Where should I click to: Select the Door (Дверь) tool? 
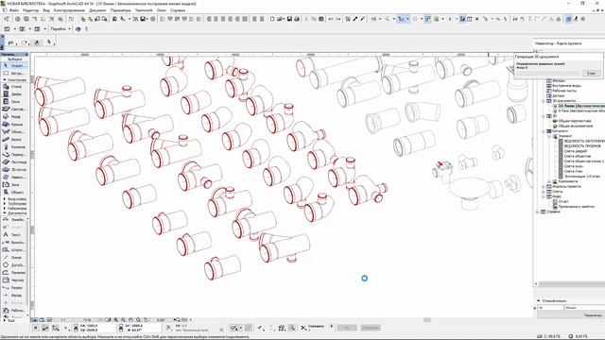[14, 94]
